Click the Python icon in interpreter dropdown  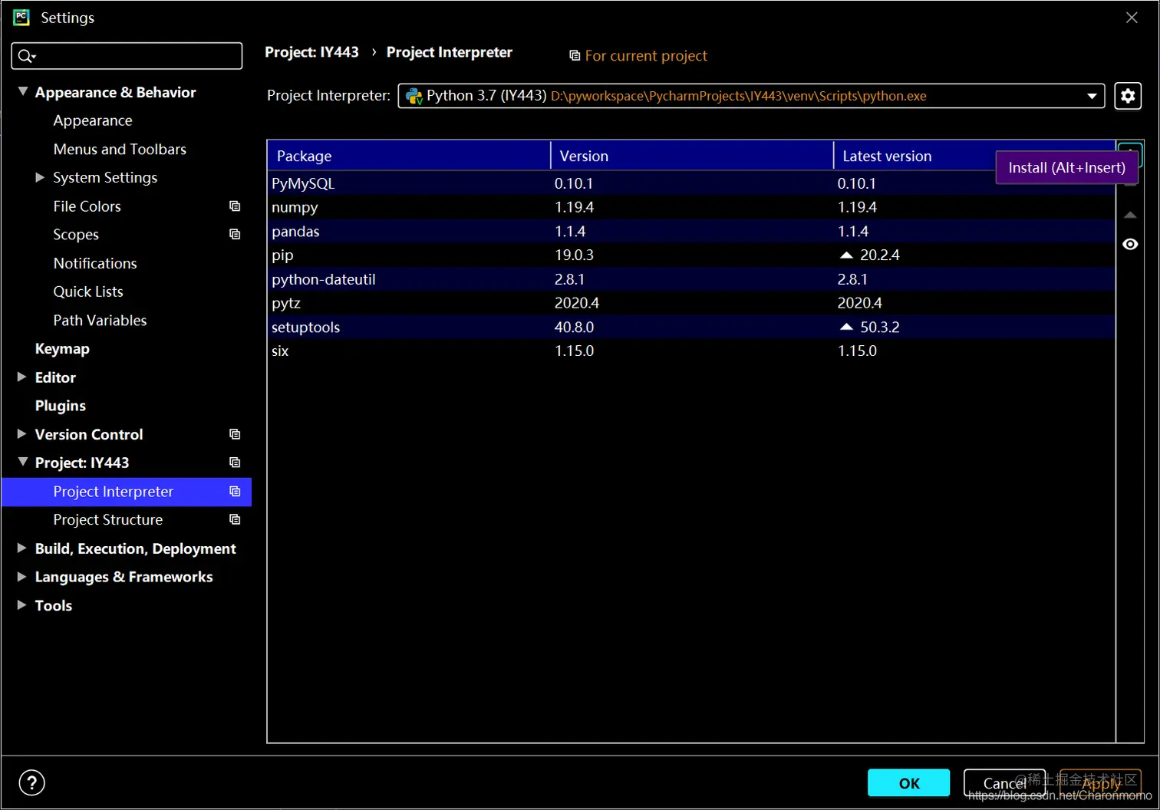pyautogui.click(x=414, y=96)
